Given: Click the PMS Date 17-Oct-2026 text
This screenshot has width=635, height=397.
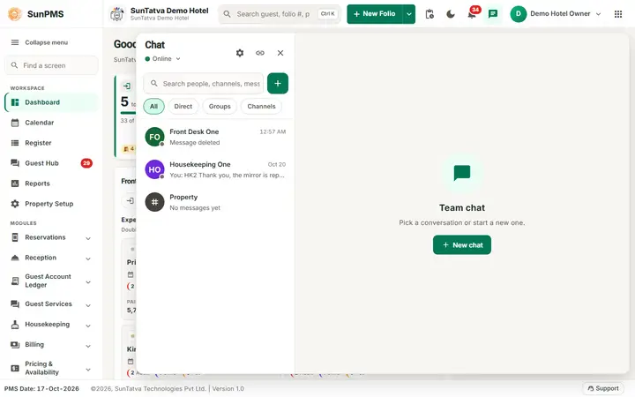Looking at the screenshot, I should coord(41,388).
